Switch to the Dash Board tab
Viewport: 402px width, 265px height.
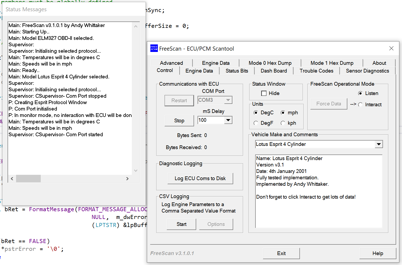tap(274, 71)
